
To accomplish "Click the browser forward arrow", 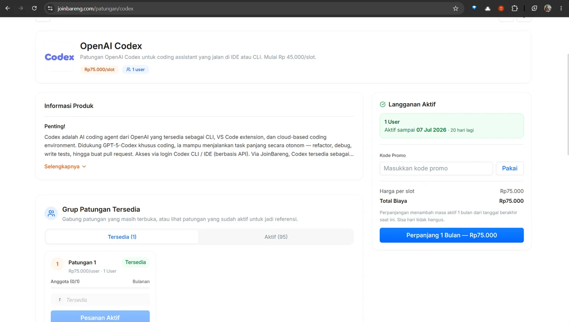I will [x=21, y=8].
